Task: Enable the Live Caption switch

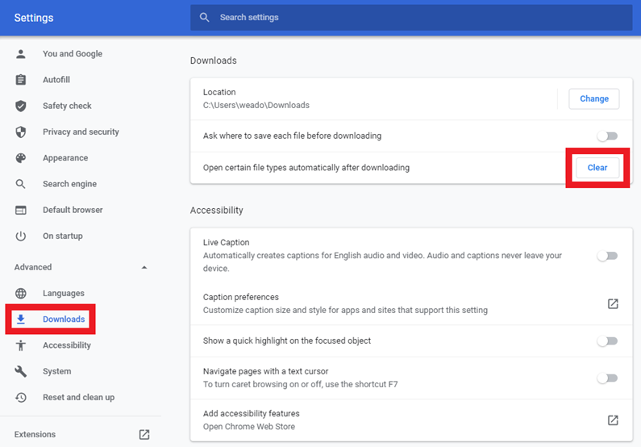Action: pyautogui.click(x=607, y=256)
